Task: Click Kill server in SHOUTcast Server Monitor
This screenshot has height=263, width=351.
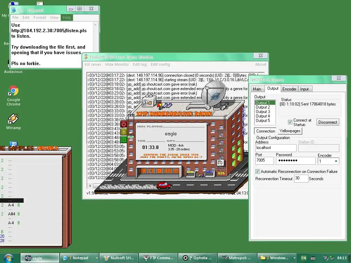Action: 93,64
